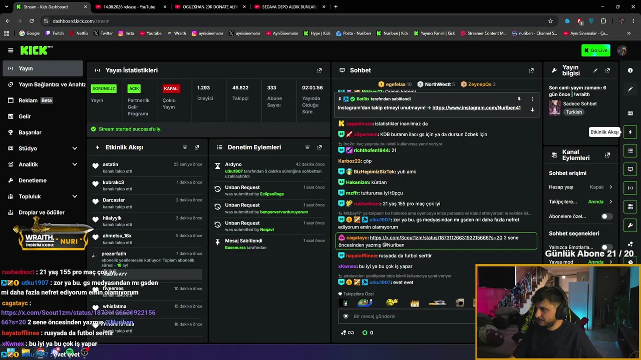This screenshot has height=360, width=641.
Task: Open Reklam Beta in the sidebar
Action: click(x=43, y=100)
